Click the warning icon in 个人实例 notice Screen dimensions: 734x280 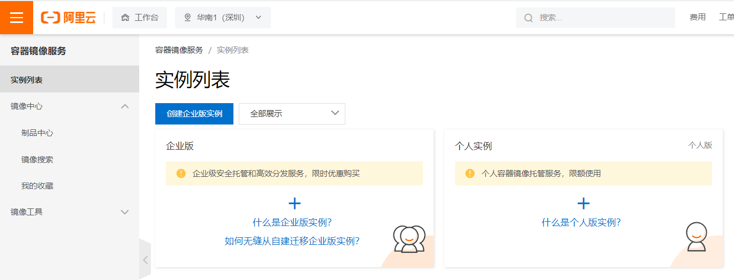470,174
